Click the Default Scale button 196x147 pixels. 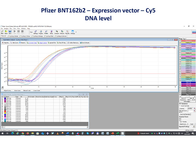pyautogui.click(x=27, y=90)
